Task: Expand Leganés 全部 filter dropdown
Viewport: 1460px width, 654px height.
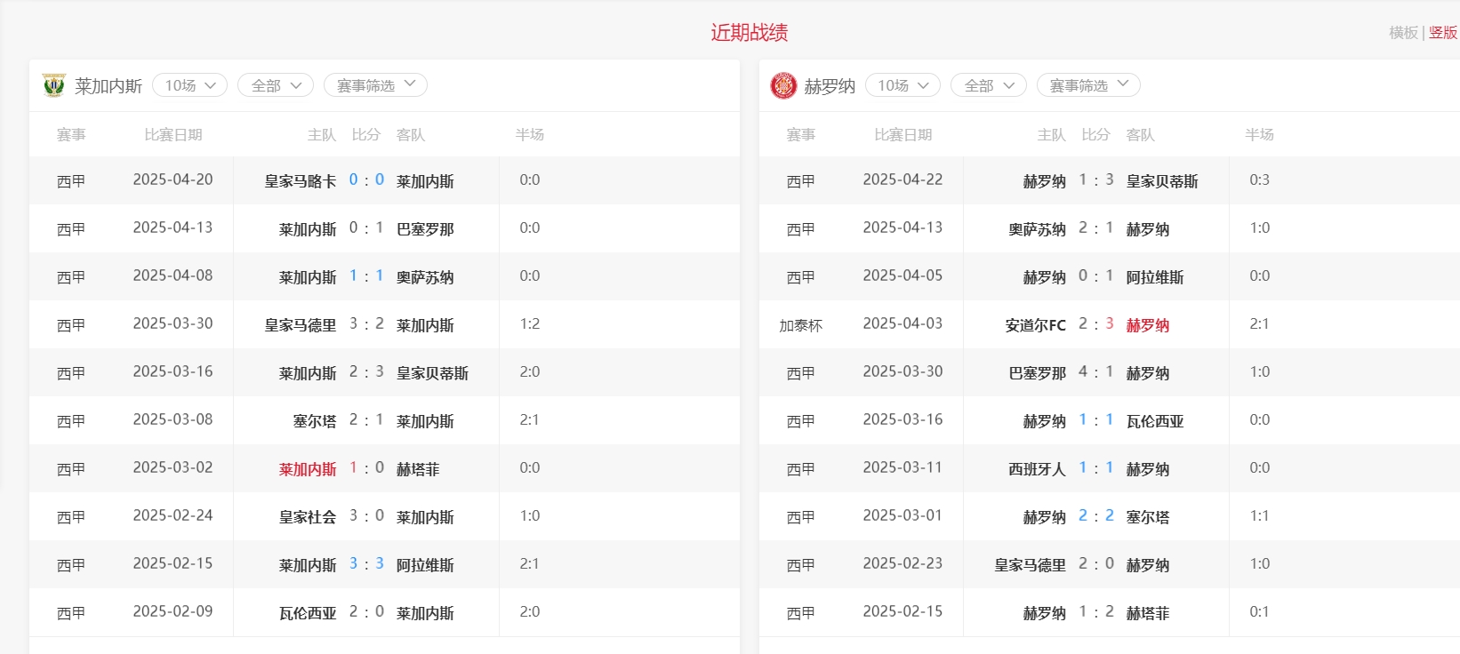Action: point(276,85)
